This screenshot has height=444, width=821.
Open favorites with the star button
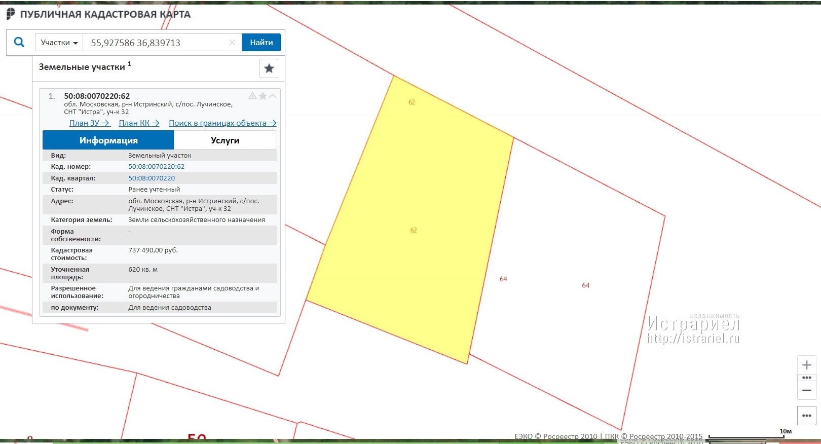pyautogui.click(x=269, y=68)
